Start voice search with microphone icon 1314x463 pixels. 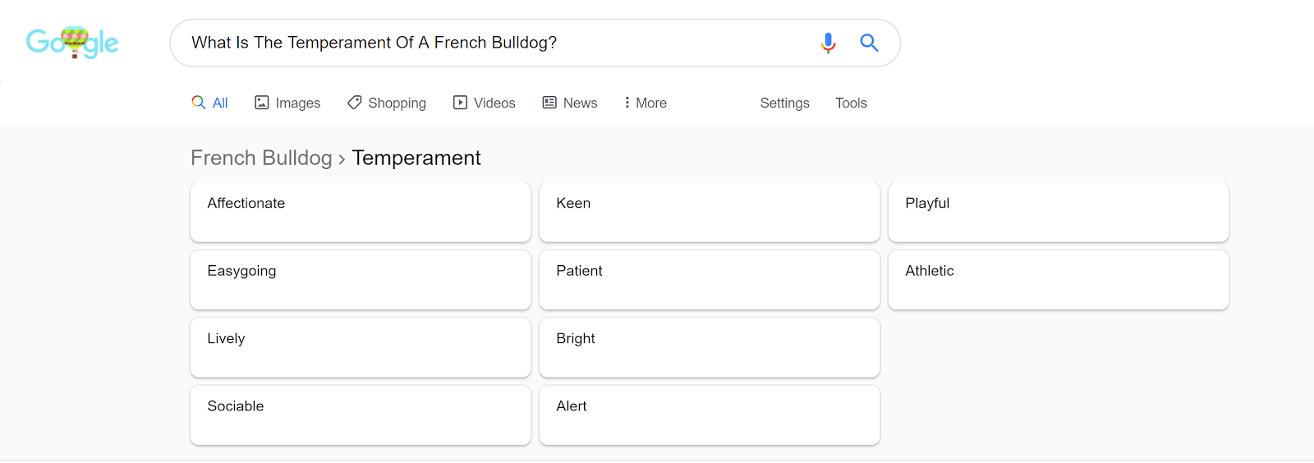[828, 43]
